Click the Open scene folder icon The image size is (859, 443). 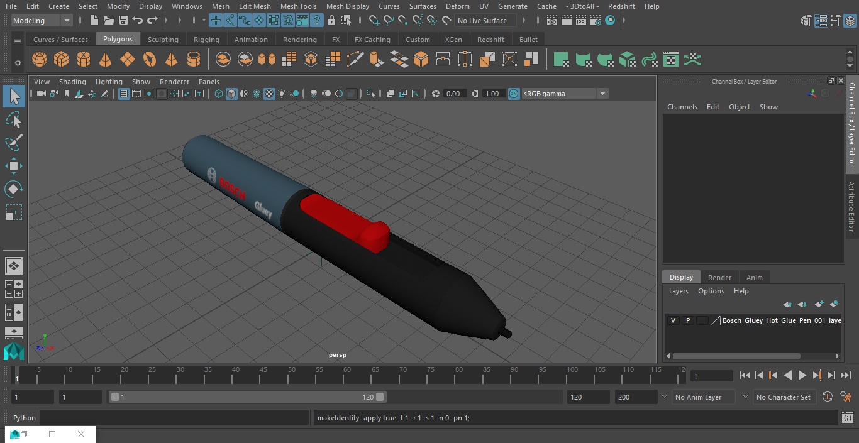tap(109, 21)
